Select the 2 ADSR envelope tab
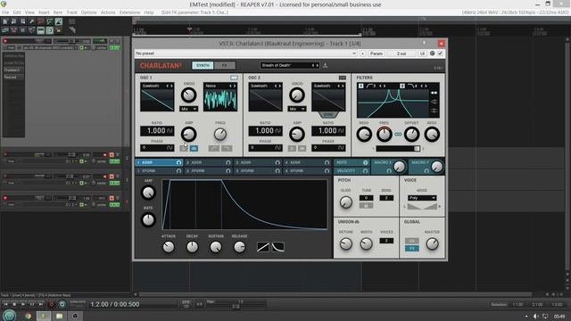The image size is (571, 321). coord(208,162)
